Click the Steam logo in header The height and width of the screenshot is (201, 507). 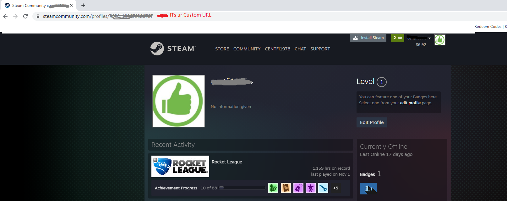(173, 49)
